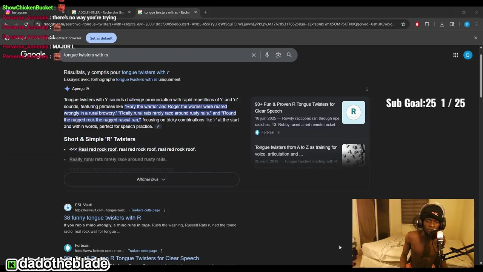Open a new browser tab
Screen dimensions: 483x272
tap(206, 12)
